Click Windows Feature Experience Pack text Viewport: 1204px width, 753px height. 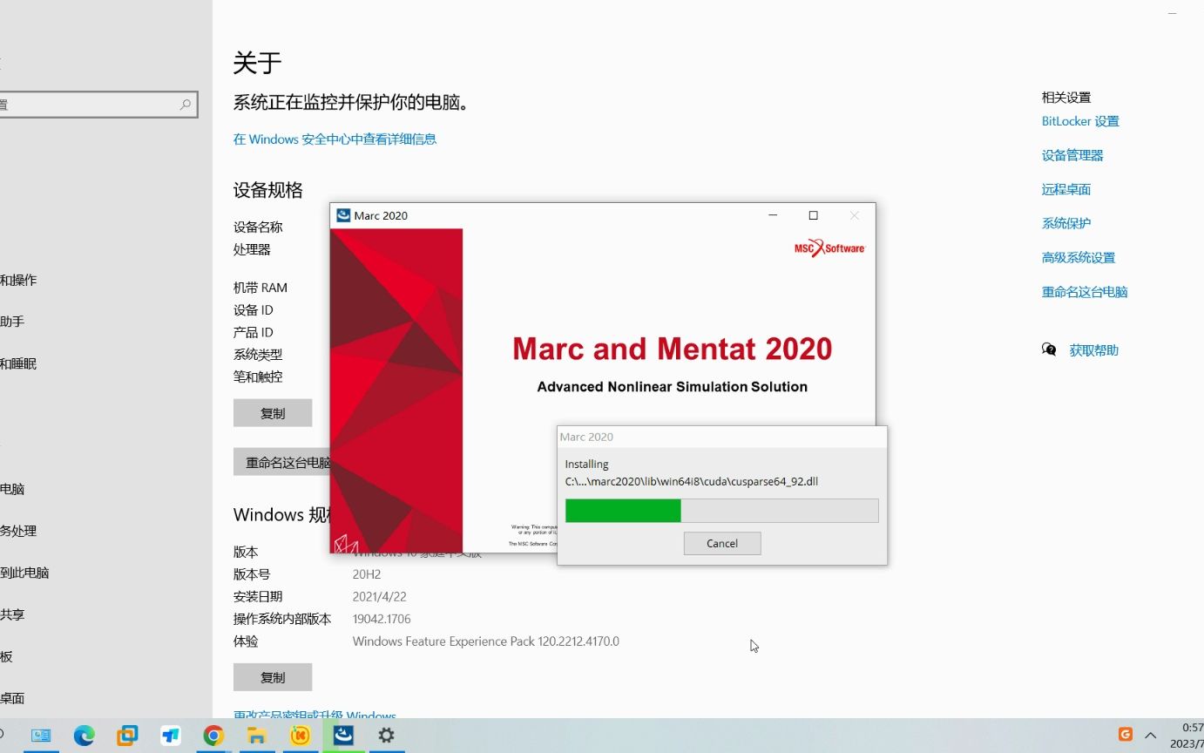tap(486, 641)
